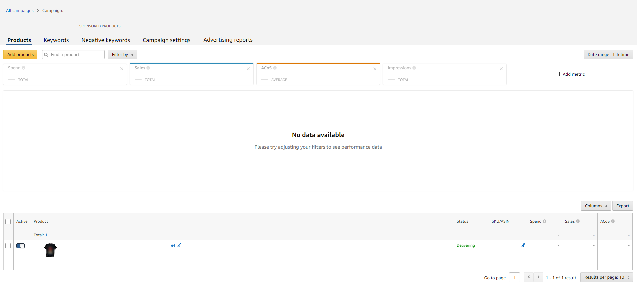This screenshot has height=284, width=637.
Task: Click the 1 - 1 of 1 result text
Action: [561, 278]
